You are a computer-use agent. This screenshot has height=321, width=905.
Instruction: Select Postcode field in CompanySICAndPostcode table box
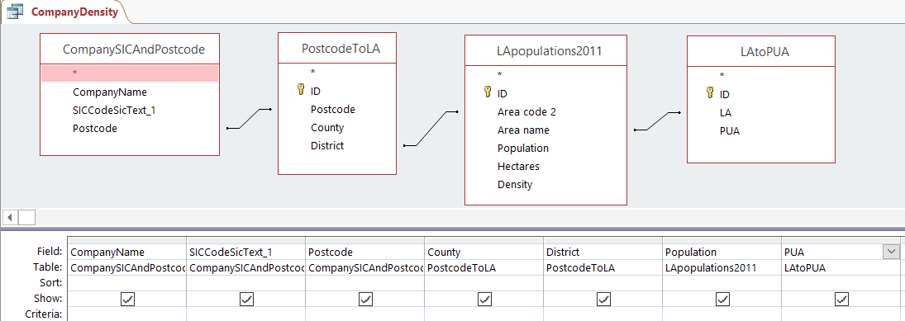(95, 129)
